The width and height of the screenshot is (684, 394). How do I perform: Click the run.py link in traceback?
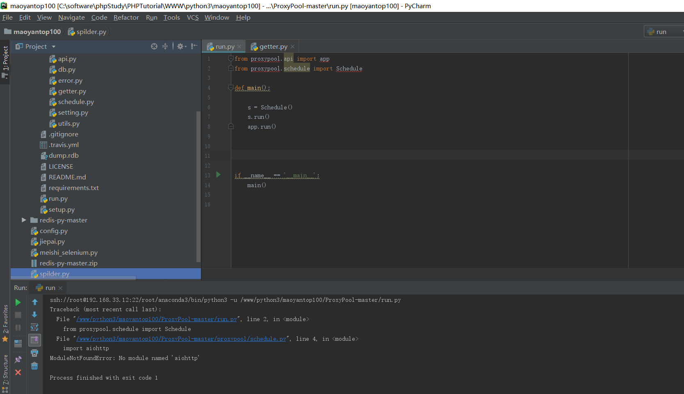point(157,319)
